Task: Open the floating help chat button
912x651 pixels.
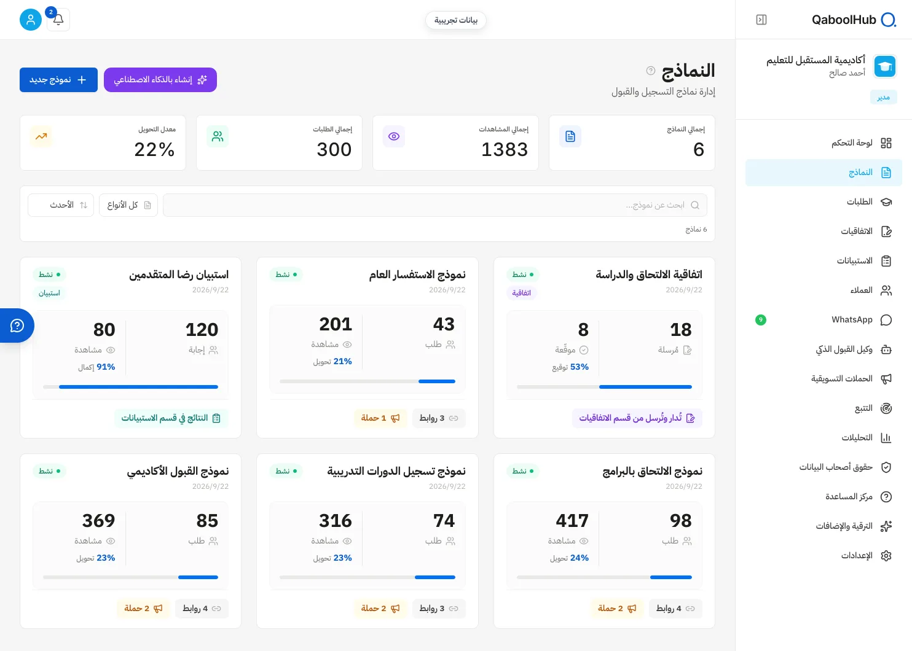Action: tap(17, 325)
